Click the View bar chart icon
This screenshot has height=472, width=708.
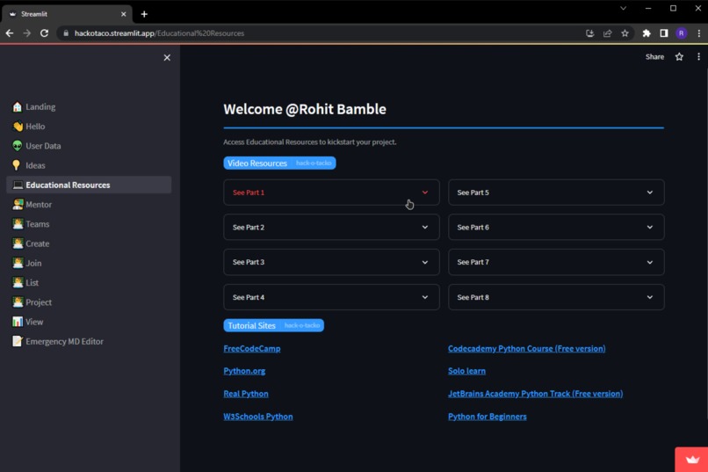[18, 322]
